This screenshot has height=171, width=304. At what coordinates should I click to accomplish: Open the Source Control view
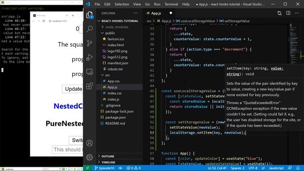(x=90, y=43)
